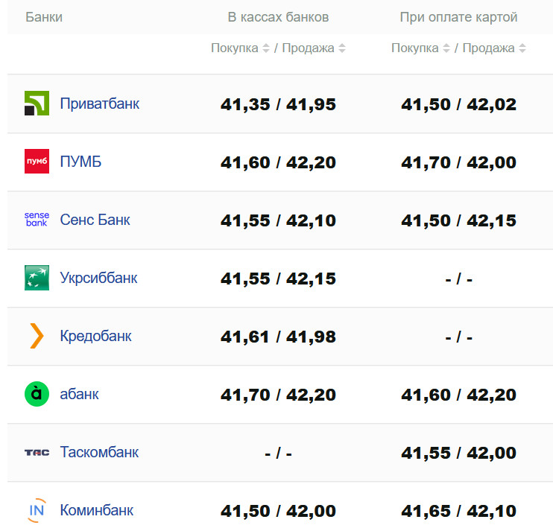Screen dimensions: 553x531
Task: Open the Укрсиббанк bank link
Action: [98, 278]
